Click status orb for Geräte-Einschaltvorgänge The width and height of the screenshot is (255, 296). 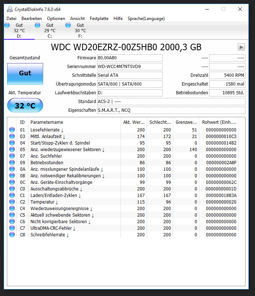[x=12, y=182]
